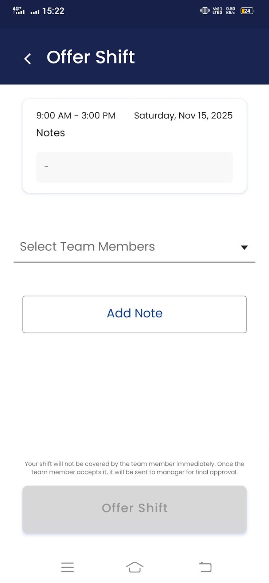Tap the battery level indicator
This screenshot has width=269, height=583.
pyautogui.click(x=247, y=11)
